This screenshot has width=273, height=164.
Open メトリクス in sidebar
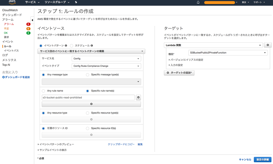tap(9, 60)
